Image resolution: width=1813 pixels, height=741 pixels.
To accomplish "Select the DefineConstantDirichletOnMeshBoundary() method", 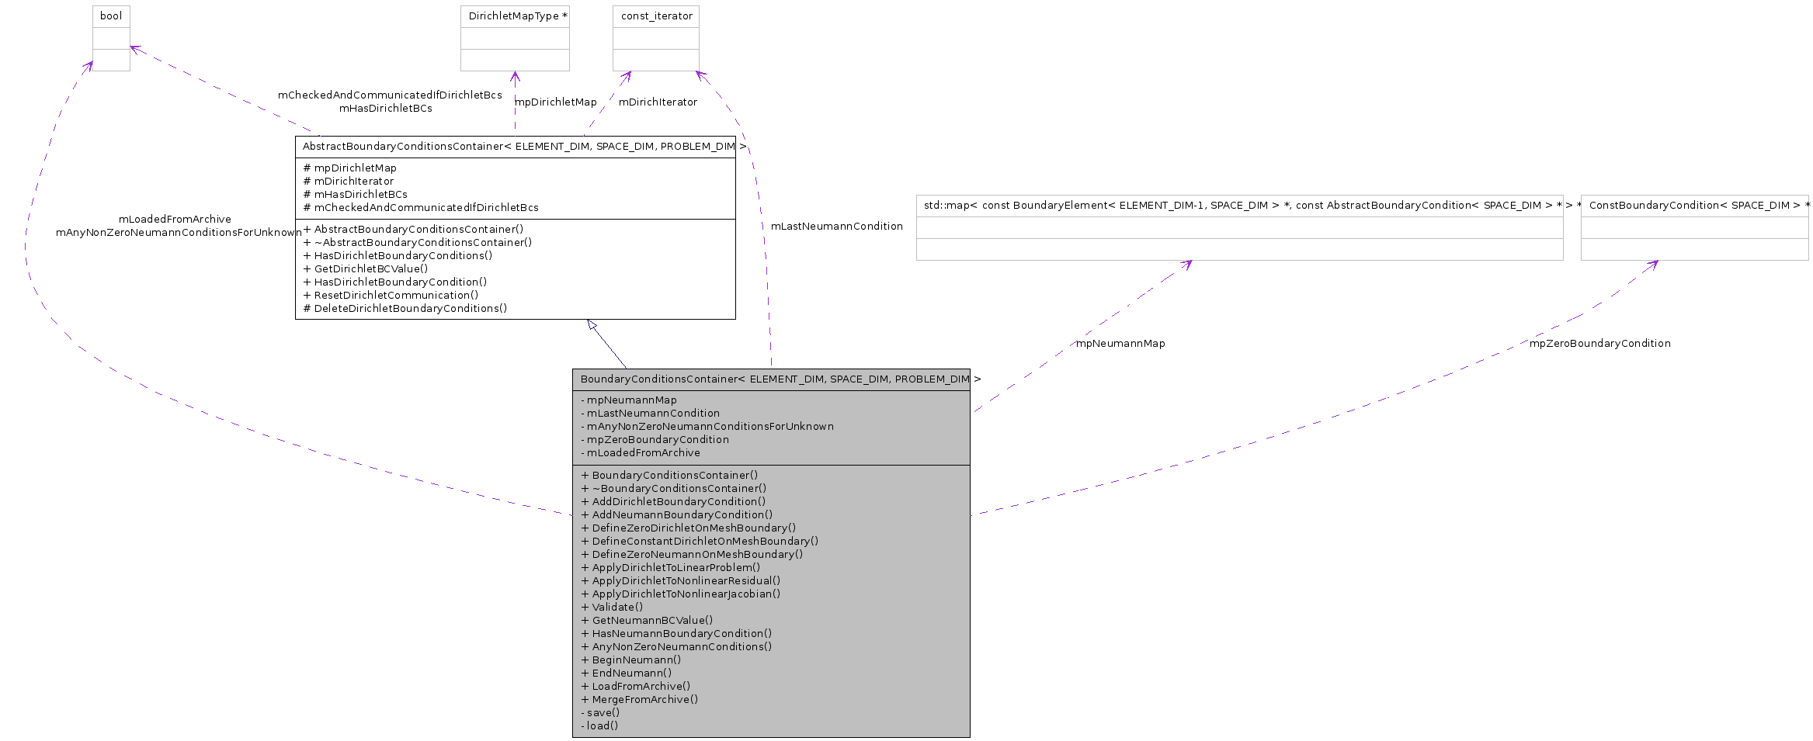I will coord(700,542).
